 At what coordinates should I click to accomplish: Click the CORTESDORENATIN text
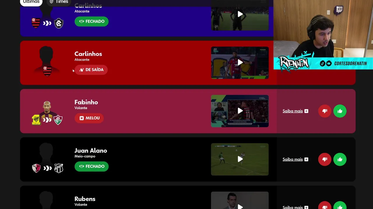click(351, 64)
